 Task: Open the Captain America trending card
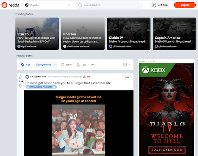click(175, 34)
